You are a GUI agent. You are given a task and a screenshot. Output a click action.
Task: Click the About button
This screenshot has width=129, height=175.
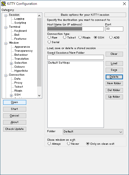click(15, 122)
